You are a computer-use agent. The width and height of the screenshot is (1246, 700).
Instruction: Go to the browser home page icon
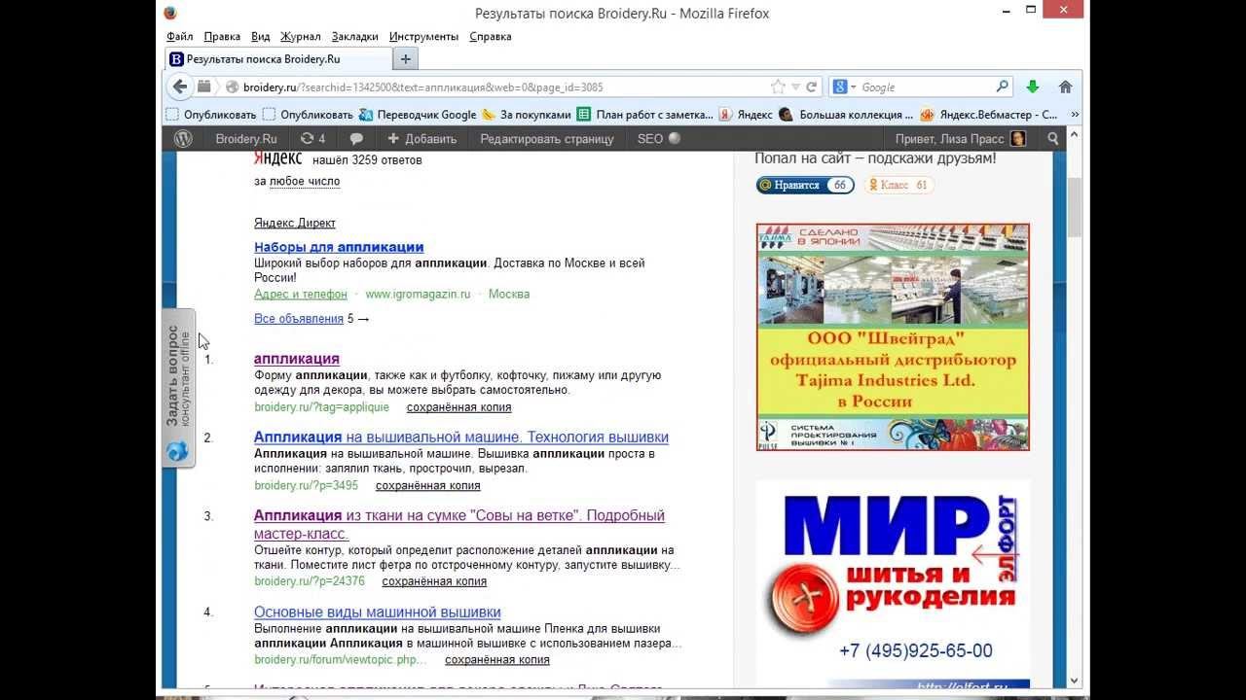(1066, 87)
